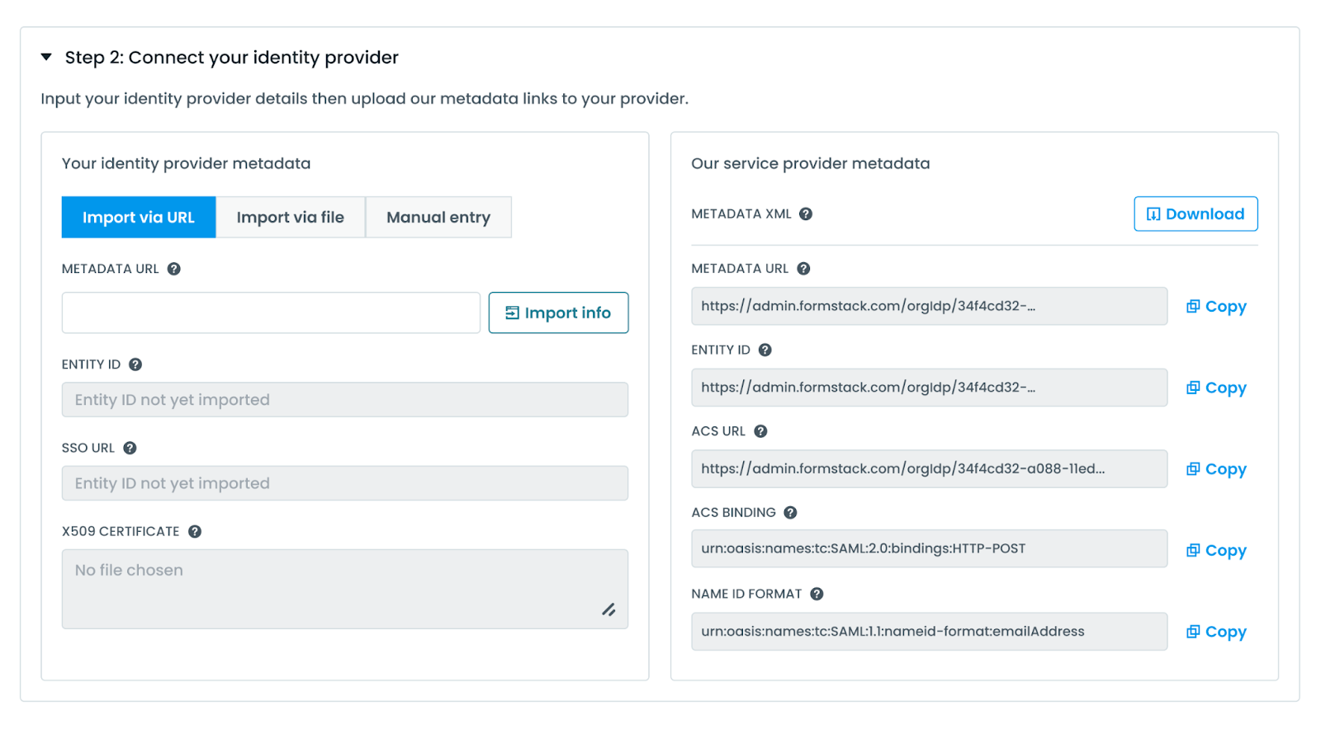Image resolution: width=1321 pixels, height=729 pixels.
Task: Click the SSO URL help icon
Action: [x=130, y=449]
